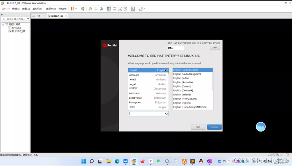Image resolution: width=292 pixels, height=166 pixels.
Task: Choose English (Australia) locale
Action: tap(193, 82)
